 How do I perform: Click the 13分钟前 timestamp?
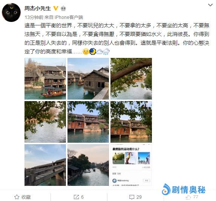pos(34,17)
